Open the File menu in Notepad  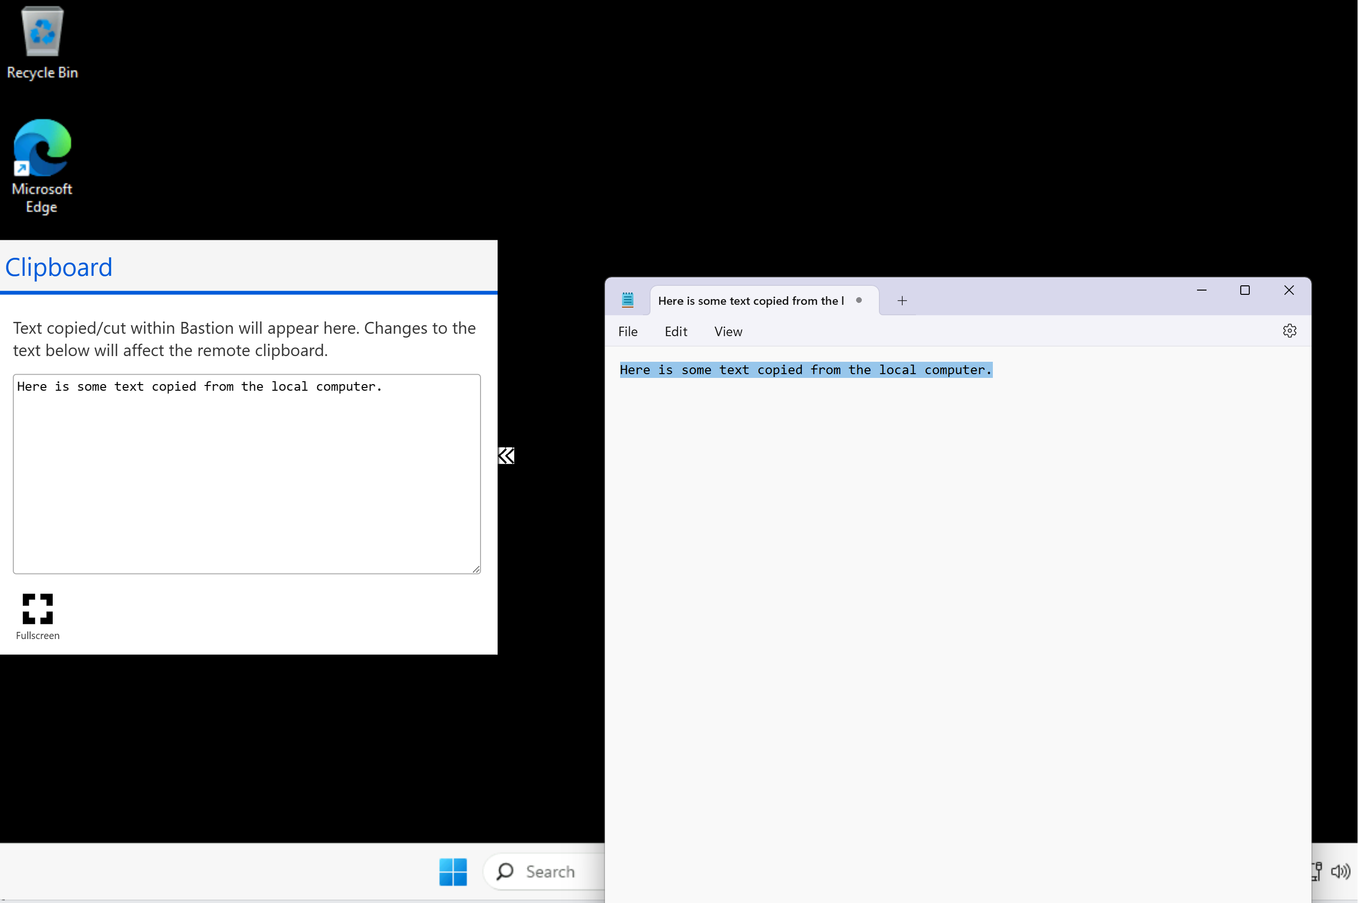click(x=629, y=331)
